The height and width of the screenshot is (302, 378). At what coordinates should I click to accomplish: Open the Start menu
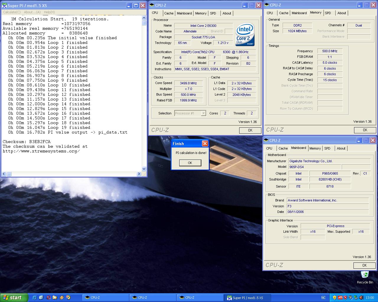(x=14, y=298)
